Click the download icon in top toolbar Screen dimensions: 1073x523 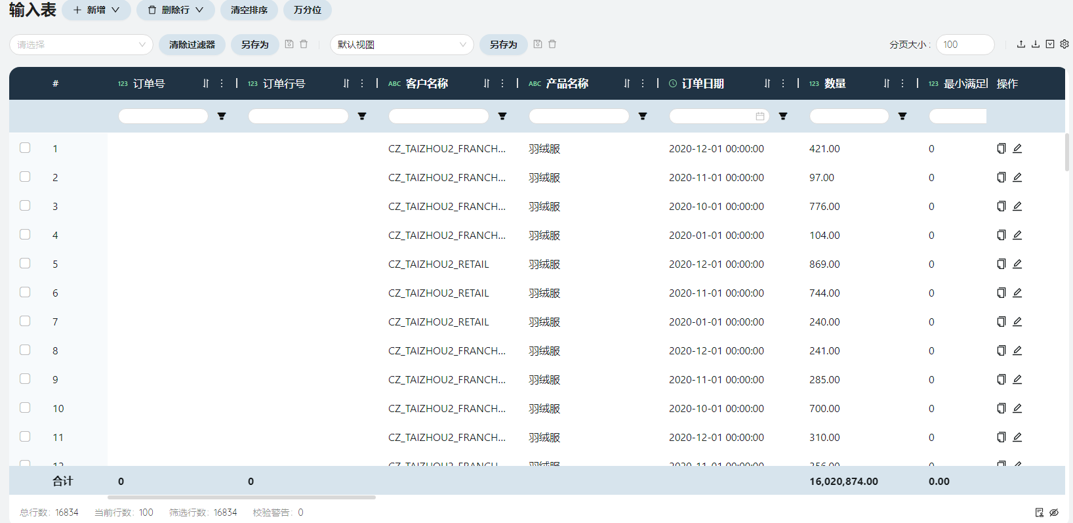pyautogui.click(x=1036, y=44)
